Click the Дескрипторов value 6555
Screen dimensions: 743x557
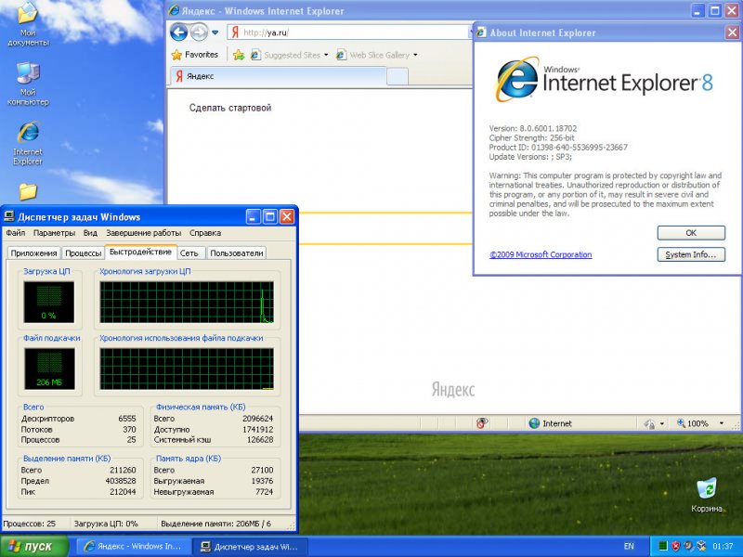pyautogui.click(x=127, y=419)
